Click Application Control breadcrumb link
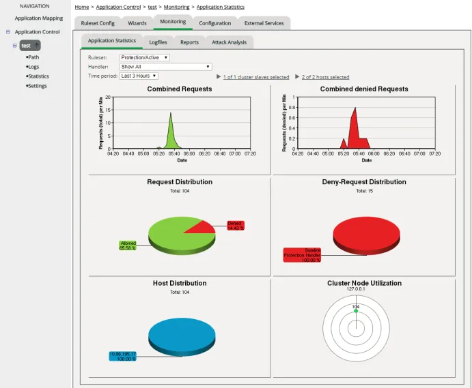 pyautogui.click(x=118, y=7)
